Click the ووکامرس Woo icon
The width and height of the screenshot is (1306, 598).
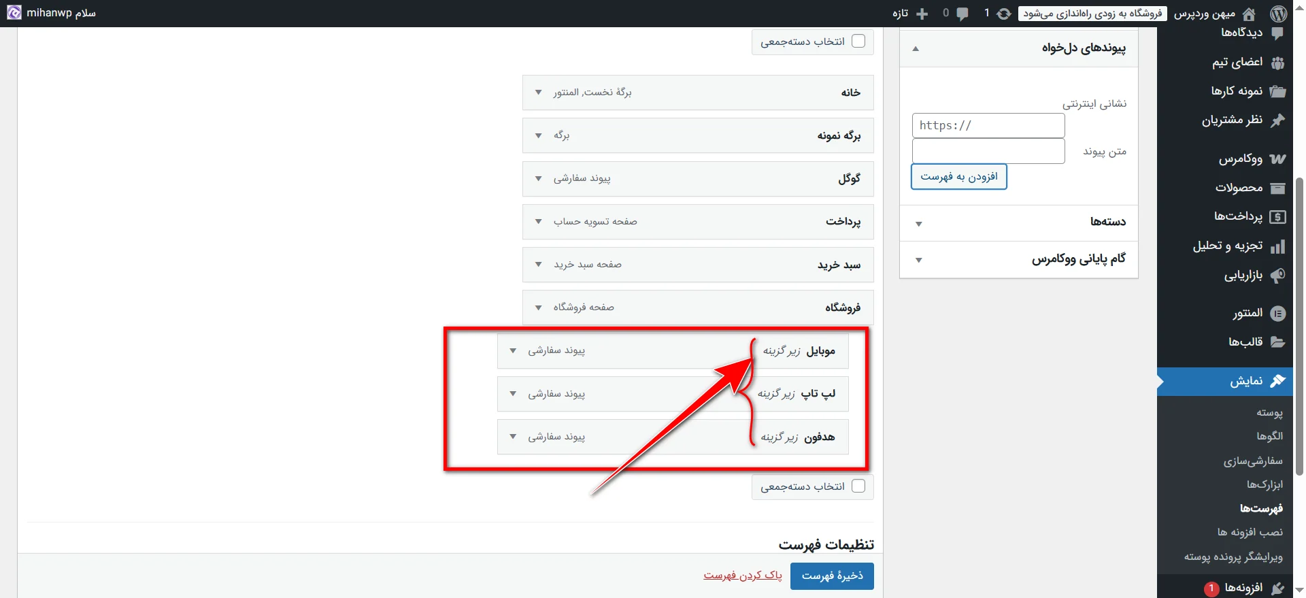pos(1277,159)
